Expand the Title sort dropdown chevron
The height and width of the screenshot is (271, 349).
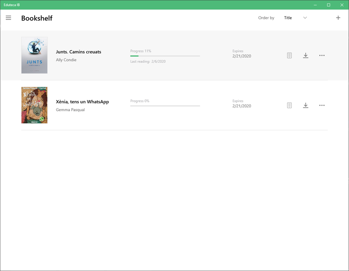[305, 18]
